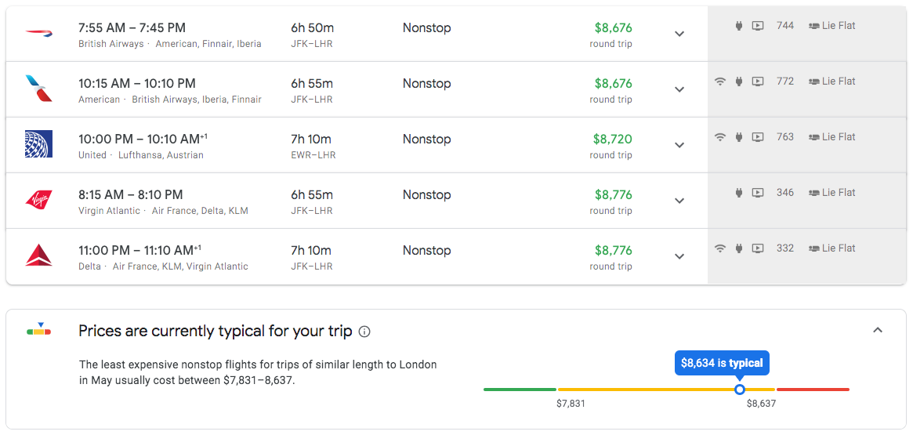Click video screen icon on United flight row

pos(757,137)
